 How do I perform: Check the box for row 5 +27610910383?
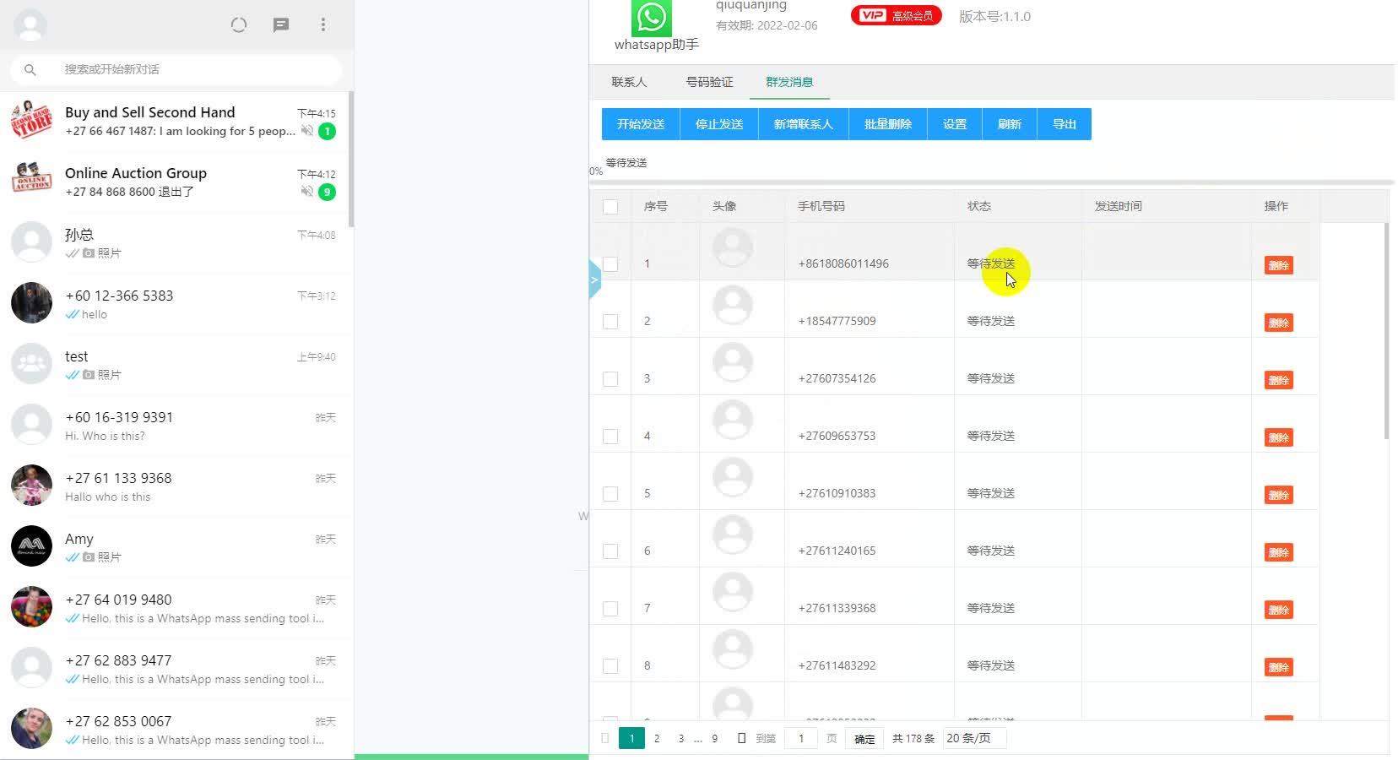tap(610, 494)
